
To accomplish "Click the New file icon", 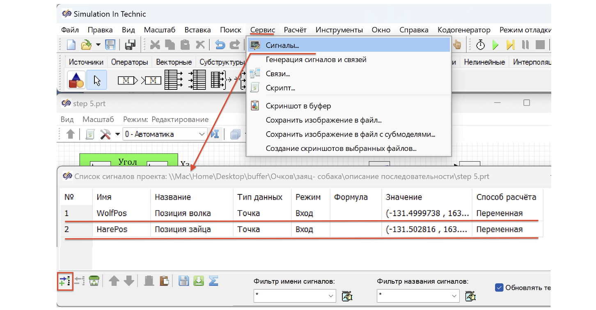I will click(71, 45).
